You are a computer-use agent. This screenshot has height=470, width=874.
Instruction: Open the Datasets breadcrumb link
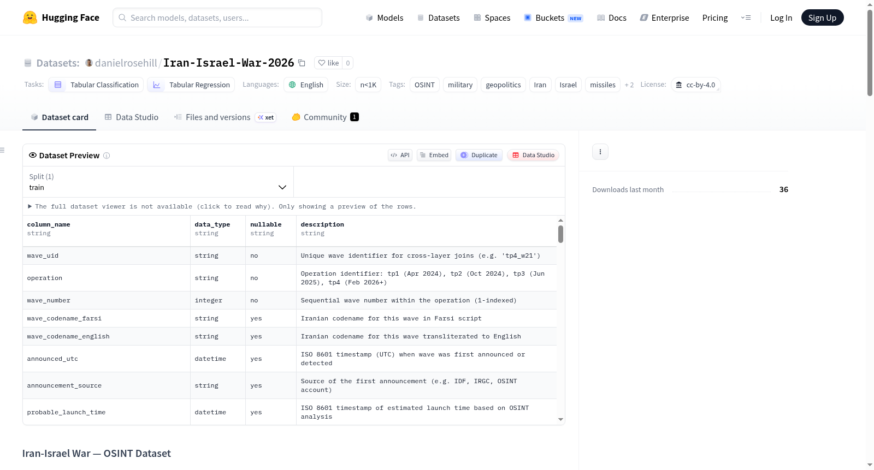tap(58, 63)
